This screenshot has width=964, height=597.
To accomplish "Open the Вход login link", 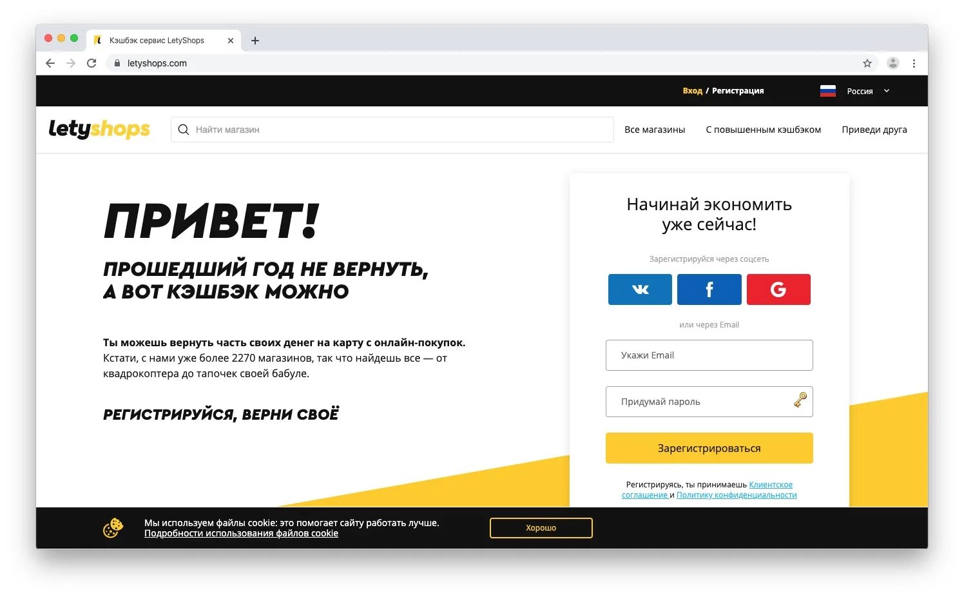I will (693, 91).
